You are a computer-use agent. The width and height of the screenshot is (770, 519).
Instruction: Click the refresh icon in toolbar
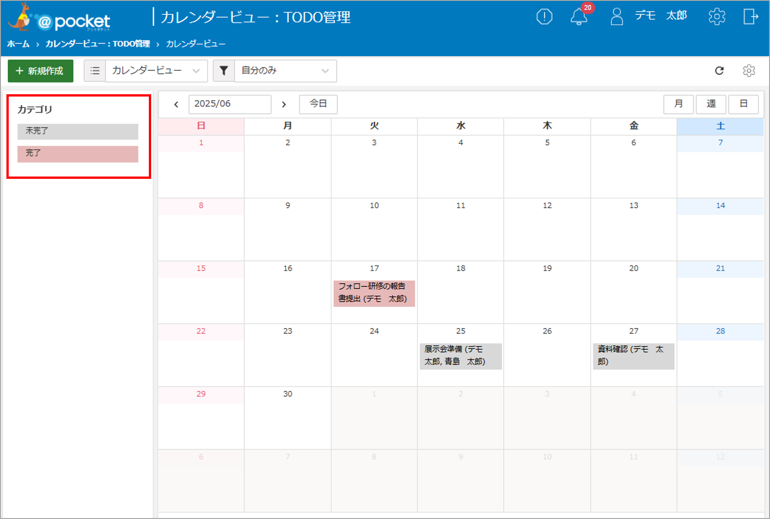(x=719, y=71)
